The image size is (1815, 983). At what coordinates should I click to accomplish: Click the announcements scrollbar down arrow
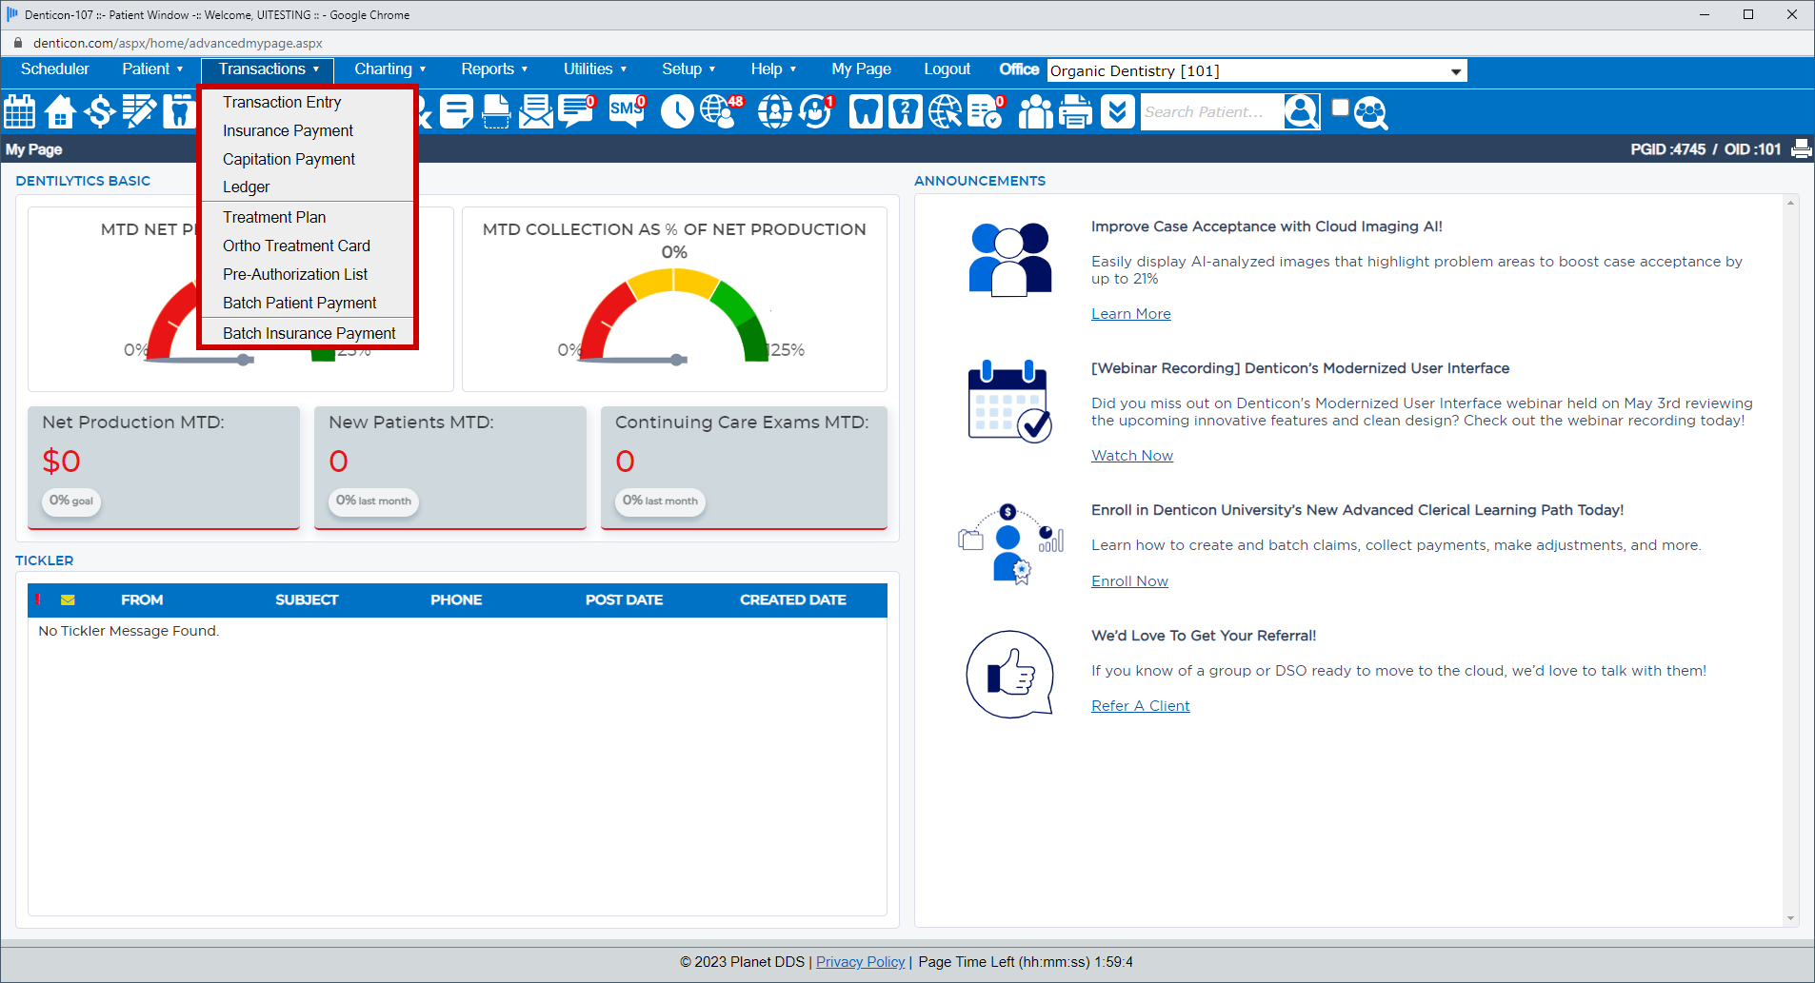(x=1790, y=918)
